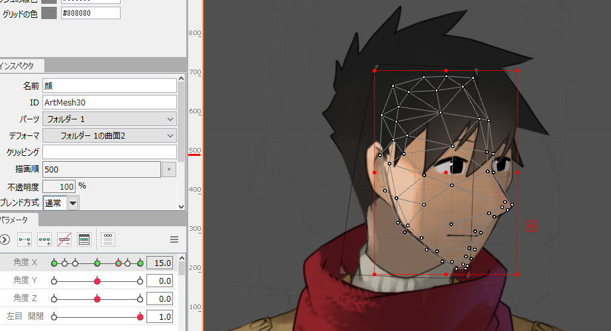Click the top-right red bounding box handle

[x=518, y=71]
